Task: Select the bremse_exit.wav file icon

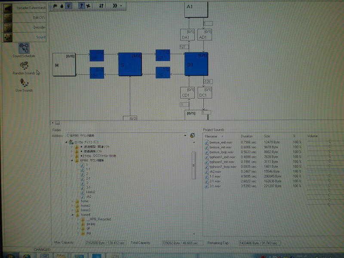Action: coord(206,142)
